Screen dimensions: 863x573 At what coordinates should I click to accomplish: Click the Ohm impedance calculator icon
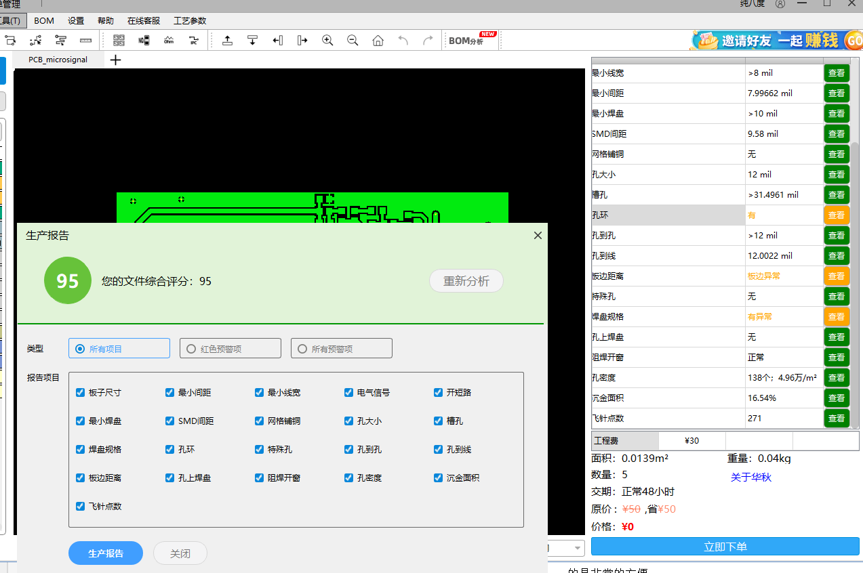pyautogui.click(x=169, y=41)
